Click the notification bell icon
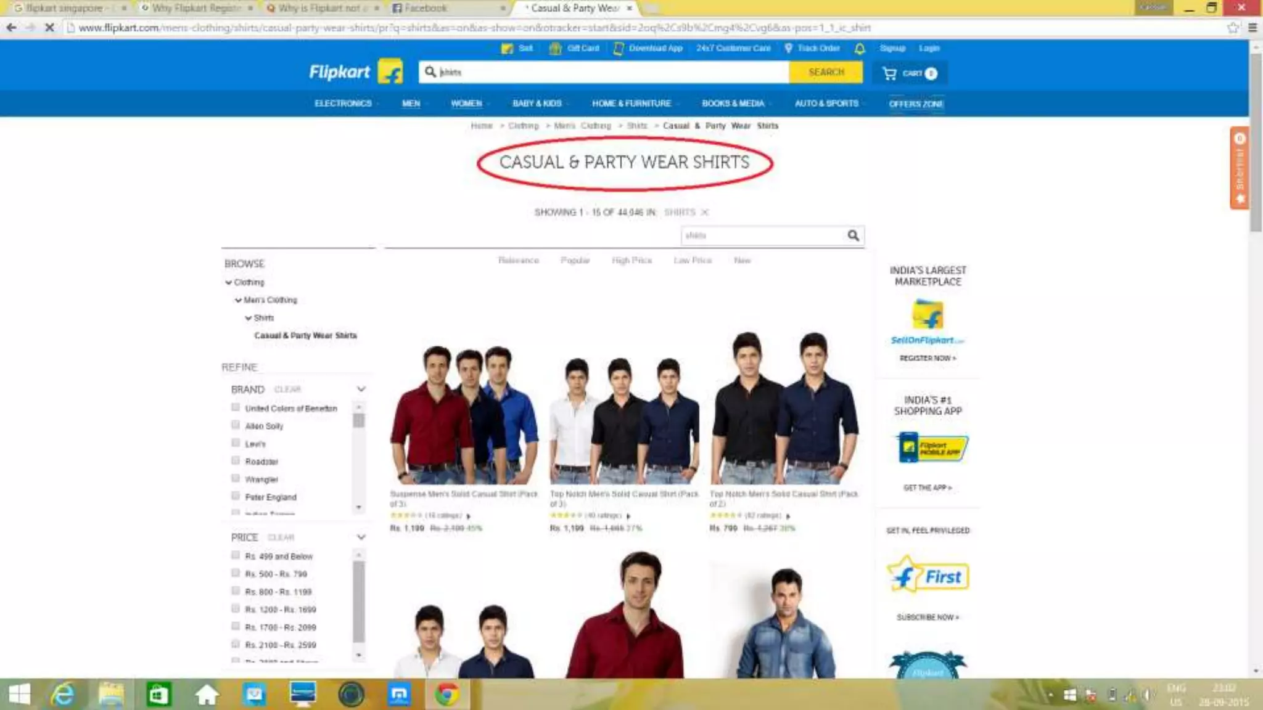 tap(860, 48)
